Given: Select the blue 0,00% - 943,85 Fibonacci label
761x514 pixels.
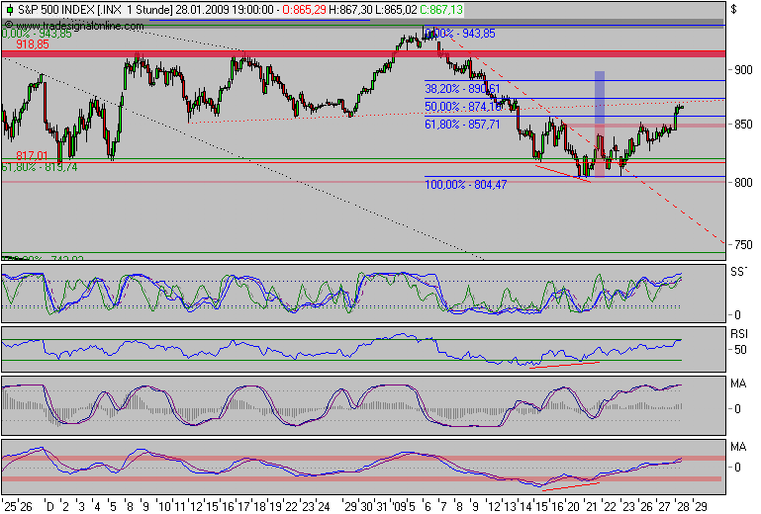Looking at the screenshot, I should click(460, 34).
